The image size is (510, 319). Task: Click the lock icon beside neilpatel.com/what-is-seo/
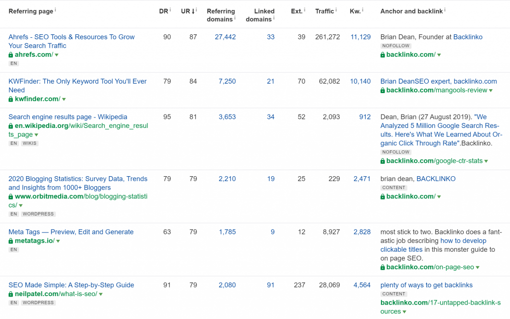click(11, 294)
